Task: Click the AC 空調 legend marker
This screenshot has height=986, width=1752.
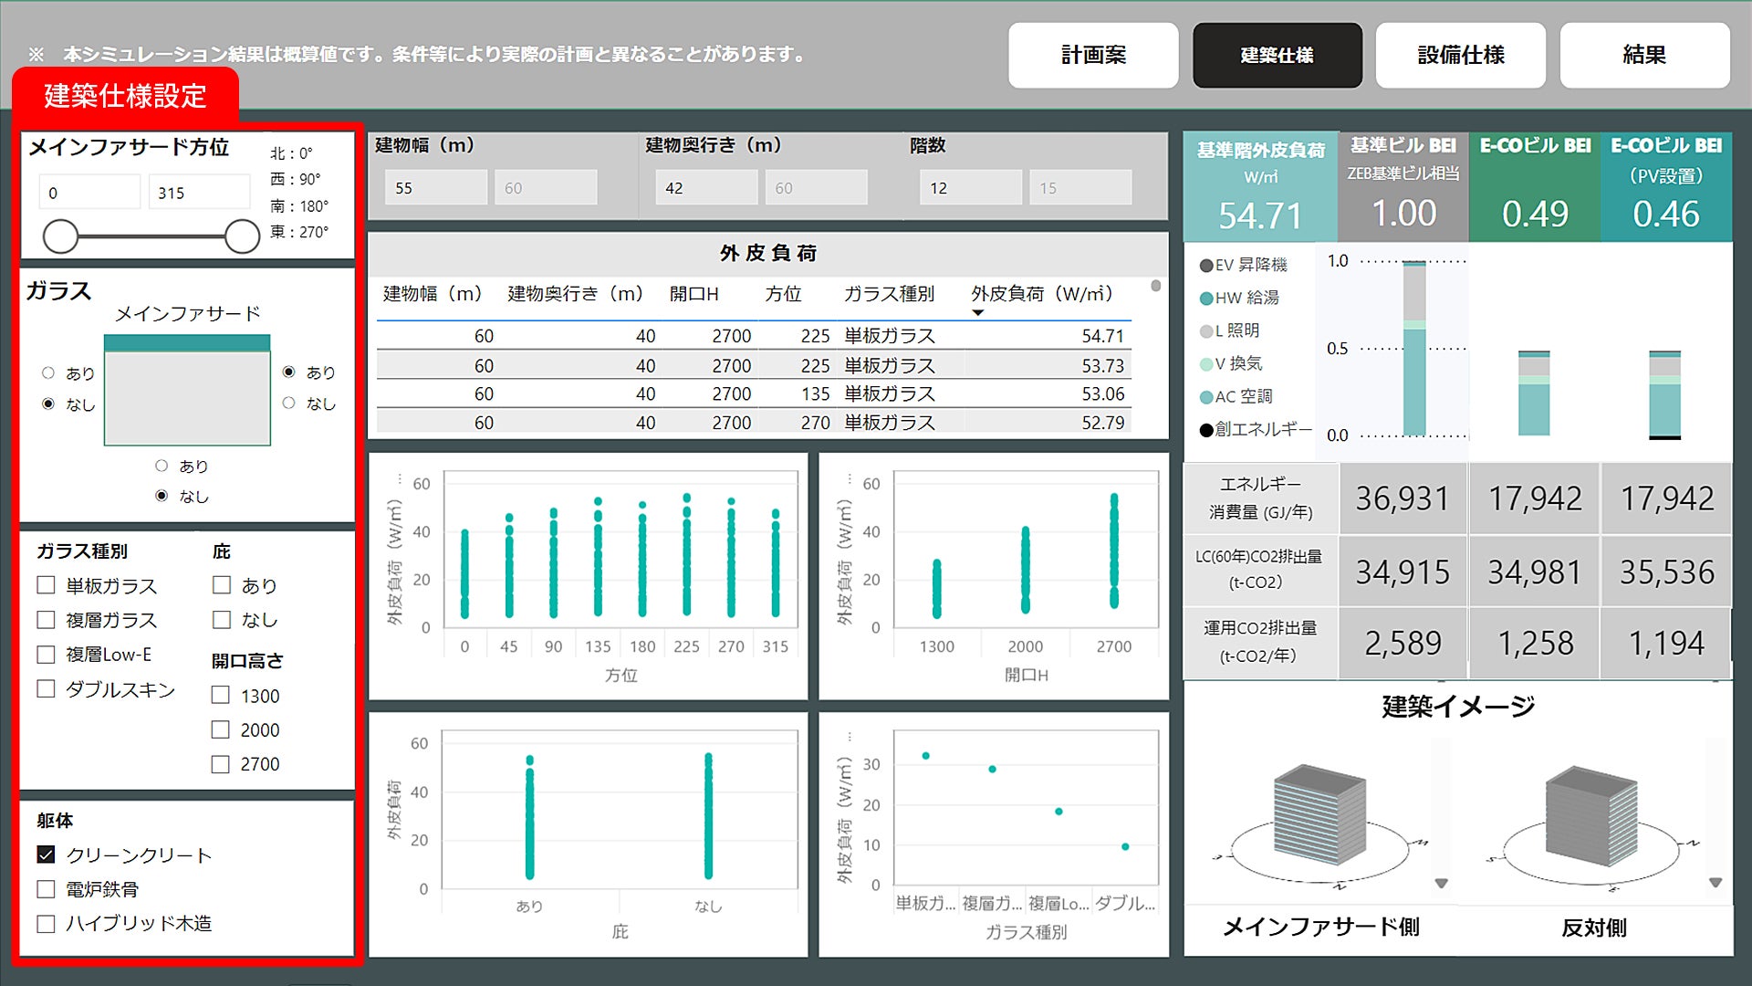Action: [1206, 397]
